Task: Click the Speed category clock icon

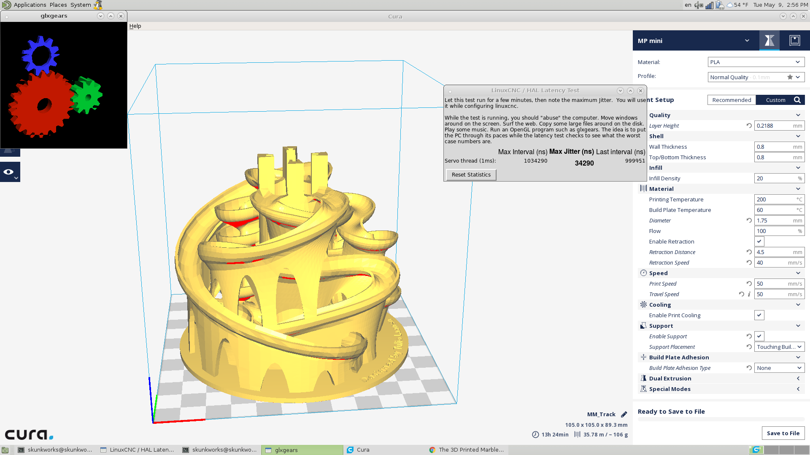Action: [x=643, y=273]
